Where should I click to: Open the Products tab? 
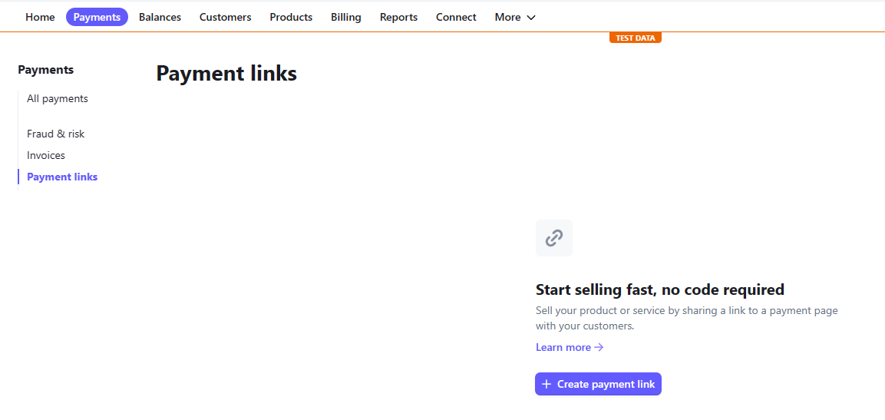pyautogui.click(x=291, y=18)
